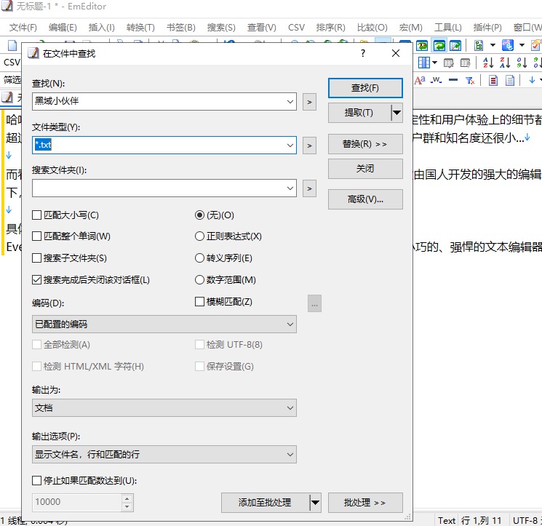Screen dimensions: 542x526
Task: Click the whole word .w. filter icon
Action: (x=437, y=80)
